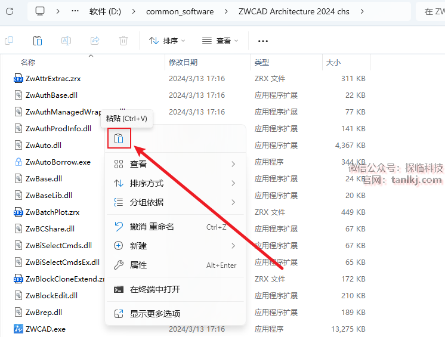Click the ZwBCShare.dll file icon
This screenshot has height=343, width=445.
[x=18, y=228]
